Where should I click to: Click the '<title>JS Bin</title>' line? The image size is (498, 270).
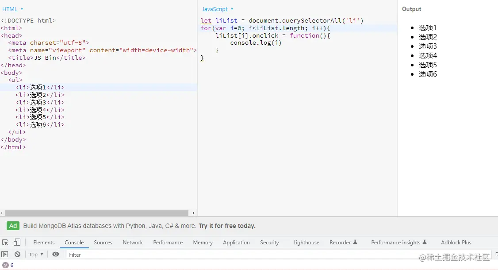pos(47,58)
